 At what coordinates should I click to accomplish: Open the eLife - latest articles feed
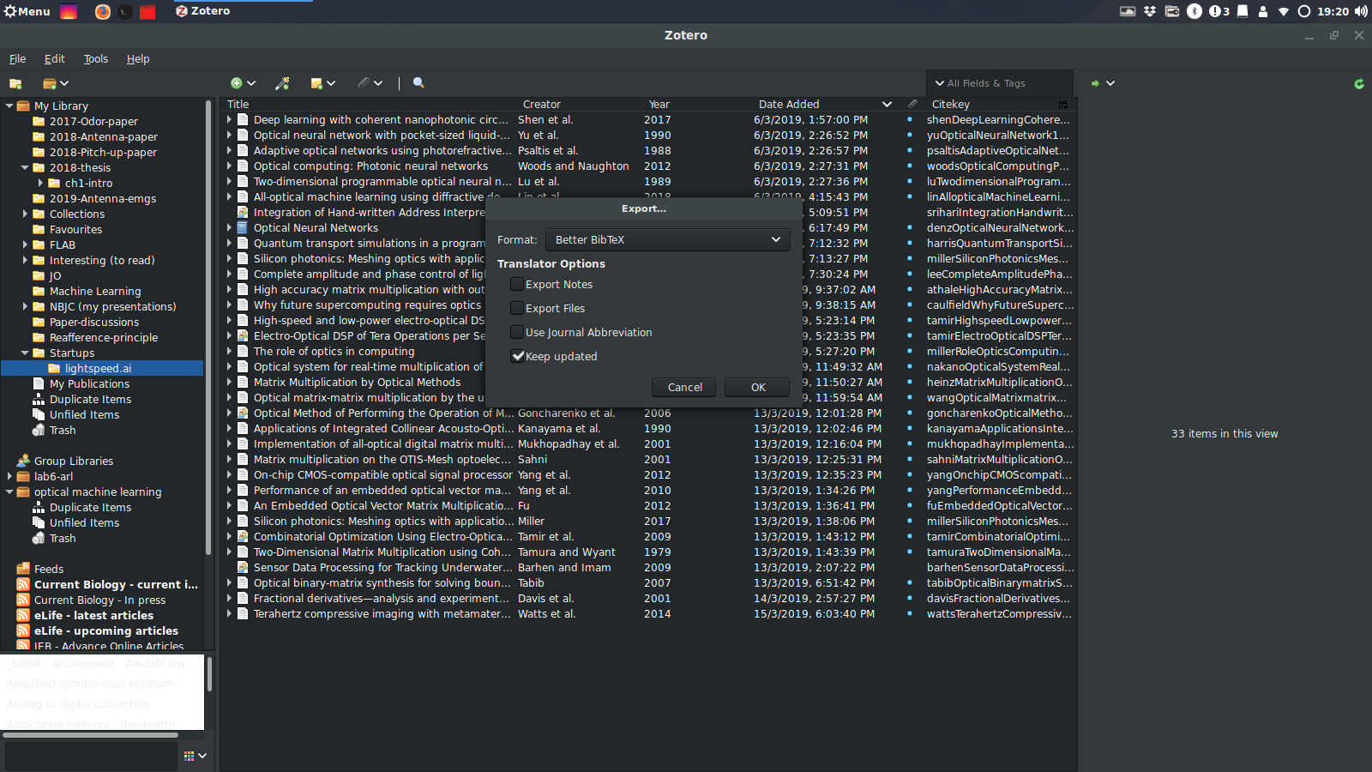[x=93, y=616]
